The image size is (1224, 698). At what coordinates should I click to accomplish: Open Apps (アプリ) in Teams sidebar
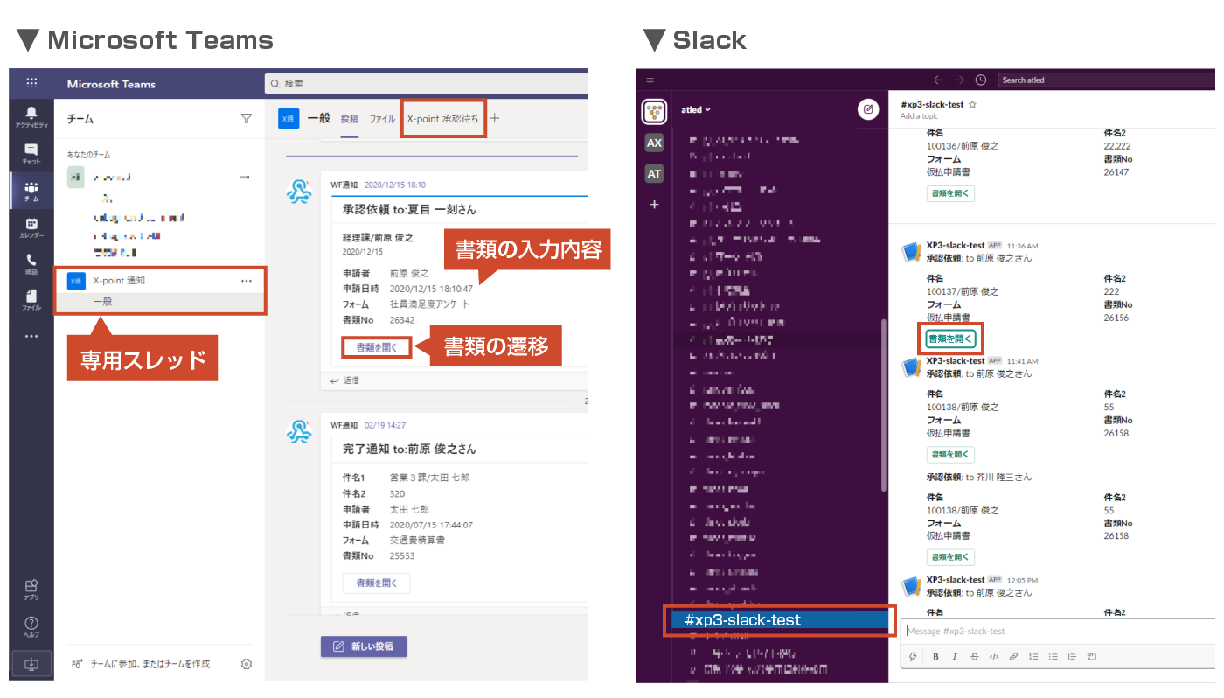[31, 590]
